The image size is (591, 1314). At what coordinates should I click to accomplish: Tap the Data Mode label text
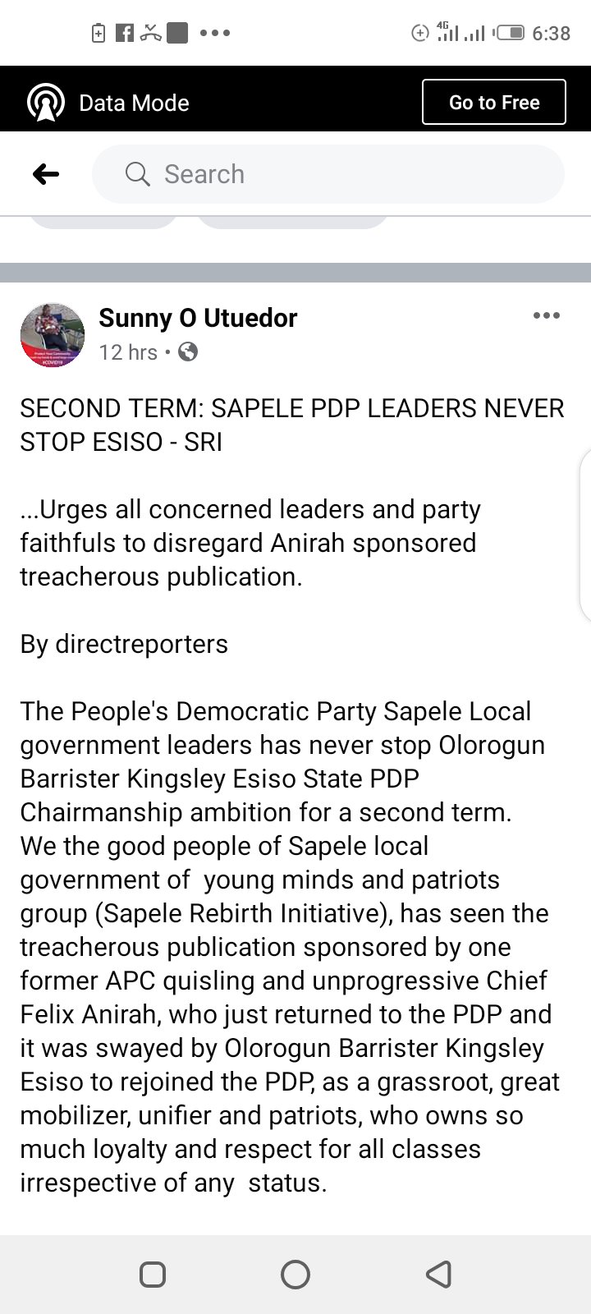point(134,103)
